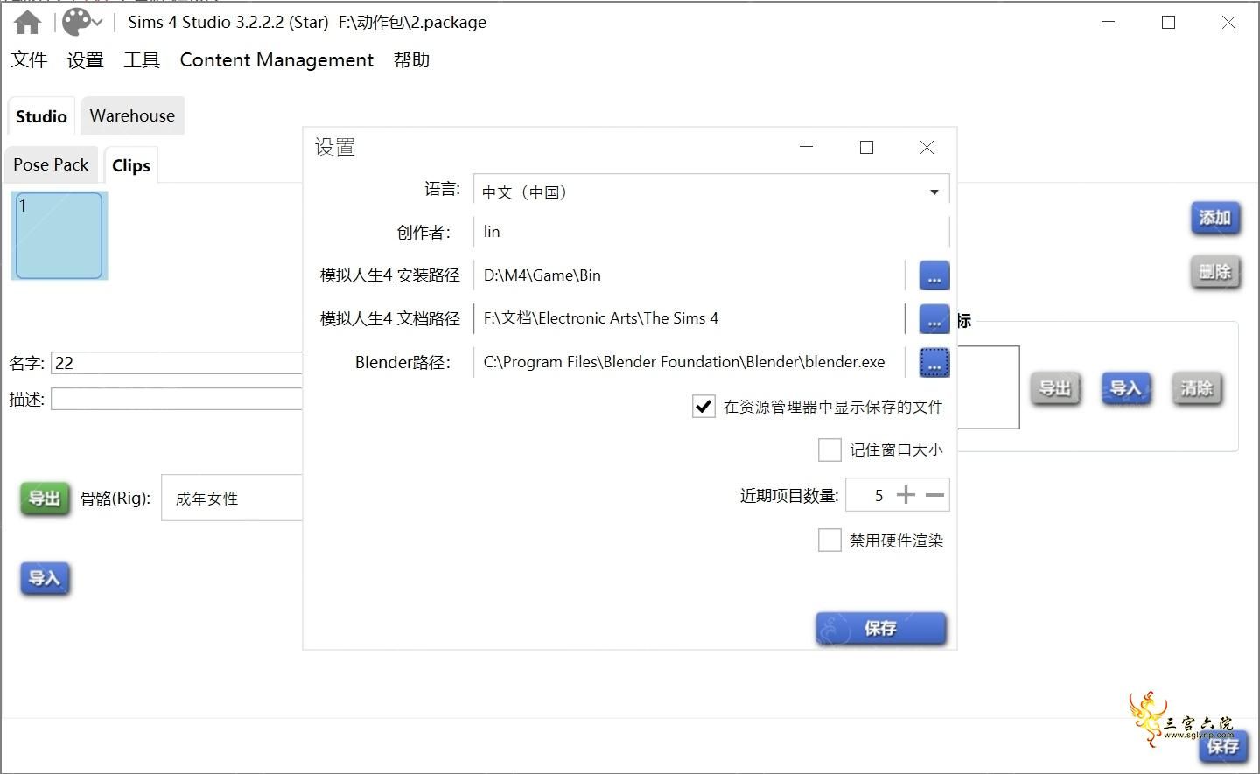Select clip thumbnail number 1
This screenshot has width=1260, height=774.
[59, 235]
